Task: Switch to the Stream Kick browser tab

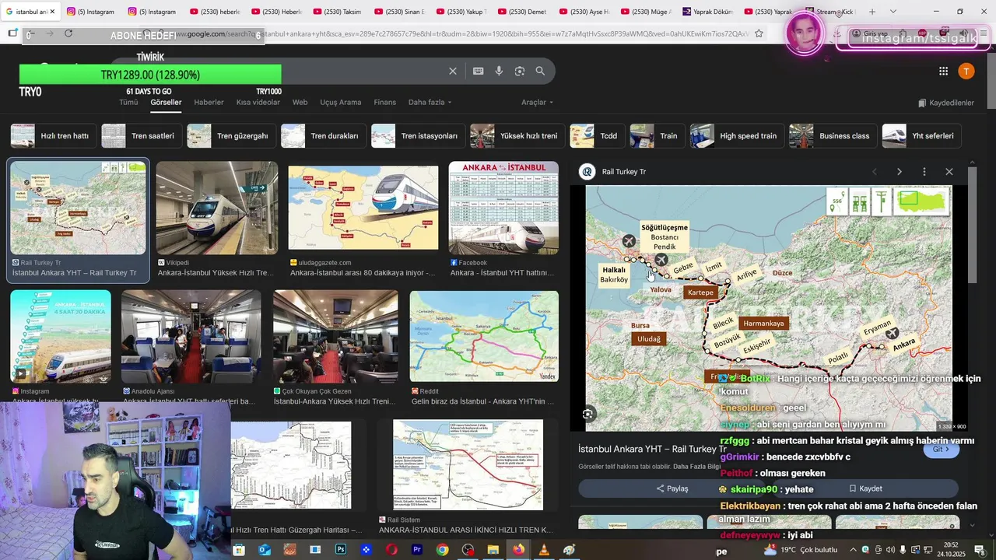Action: pos(831,12)
